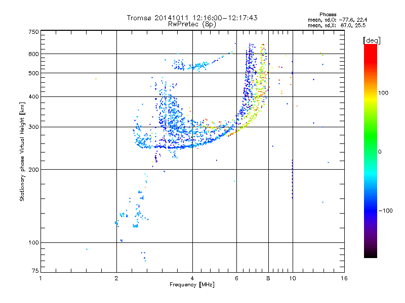Click y-axis tick label '300'
The image size is (405, 303).
pos(33,127)
